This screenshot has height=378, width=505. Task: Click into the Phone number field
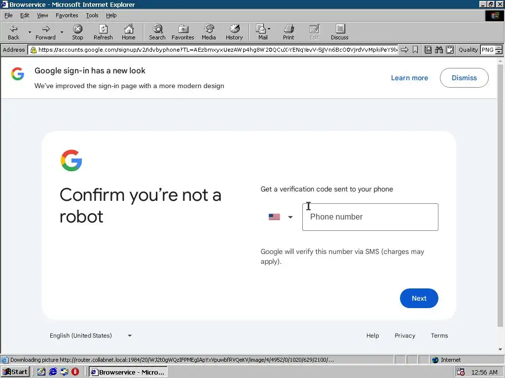pyautogui.click(x=370, y=217)
